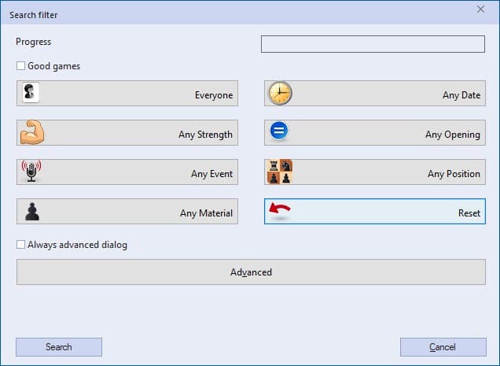Click the player portrait icon for Everyone
Viewport: 500px width, 366px height.
[x=31, y=93]
